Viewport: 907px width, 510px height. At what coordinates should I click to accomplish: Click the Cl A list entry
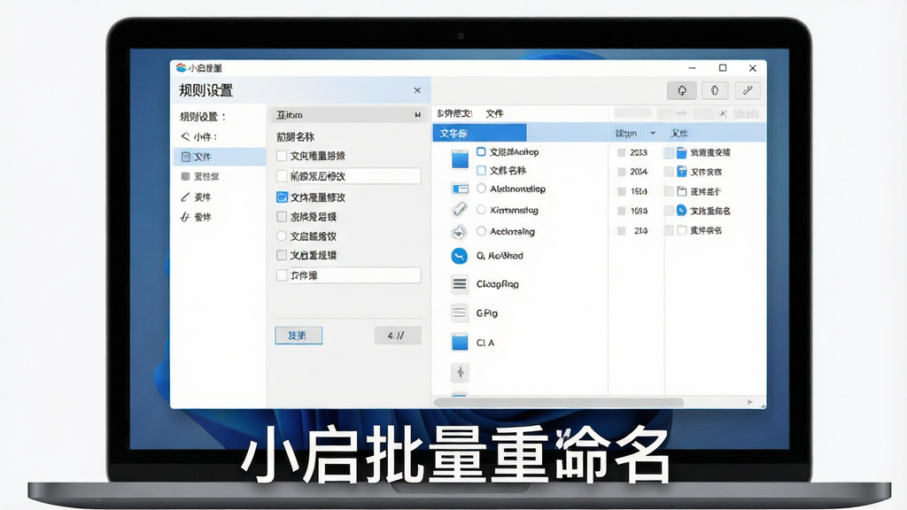[485, 343]
